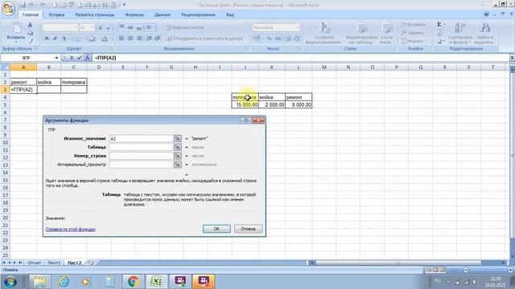Open Internet Explorer from the taskbar
515x289 pixels.
64,282
